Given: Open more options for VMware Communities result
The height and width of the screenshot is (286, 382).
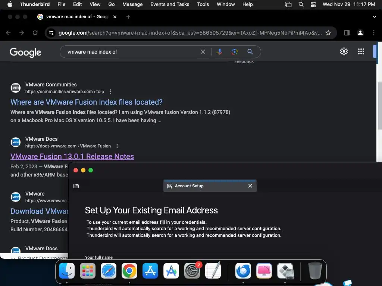Looking at the screenshot, I should [x=110, y=92].
